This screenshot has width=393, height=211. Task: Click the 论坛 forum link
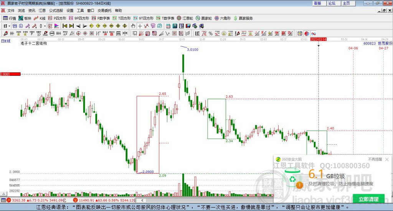click(x=332, y=3)
